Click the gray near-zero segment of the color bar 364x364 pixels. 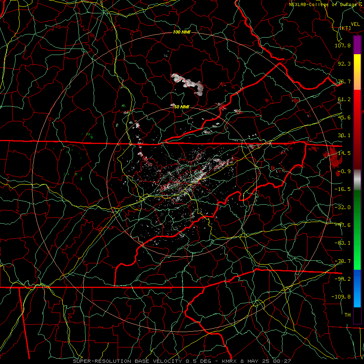point(357,180)
